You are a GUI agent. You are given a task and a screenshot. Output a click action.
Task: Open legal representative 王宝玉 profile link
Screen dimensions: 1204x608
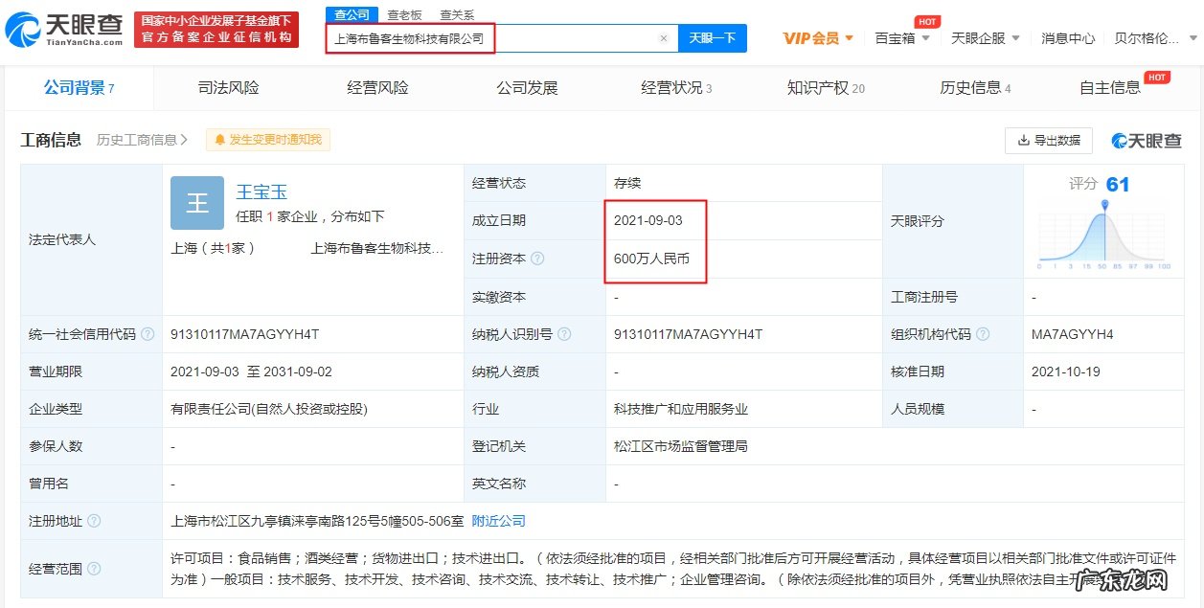pyautogui.click(x=261, y=191)
